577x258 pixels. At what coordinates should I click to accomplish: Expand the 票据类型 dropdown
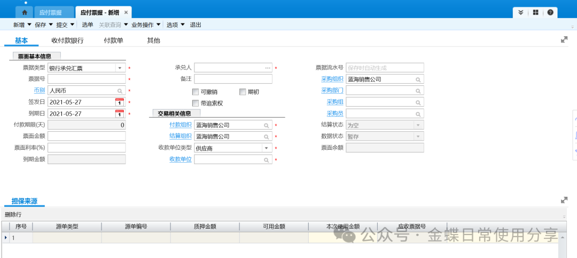[x=120, y=68]
